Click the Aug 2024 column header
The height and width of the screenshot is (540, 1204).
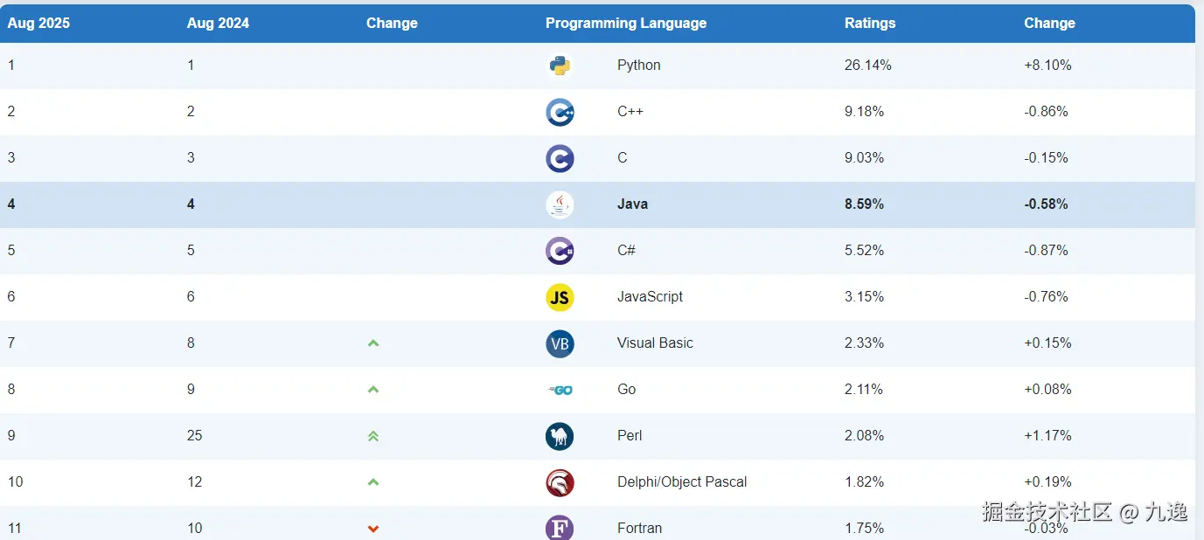click(218, 24)
